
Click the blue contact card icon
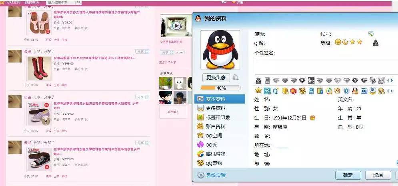point(267,91)
